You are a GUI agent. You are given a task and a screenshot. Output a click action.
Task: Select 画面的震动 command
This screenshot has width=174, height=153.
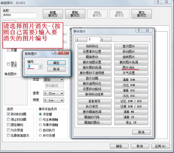pos(94,123)
